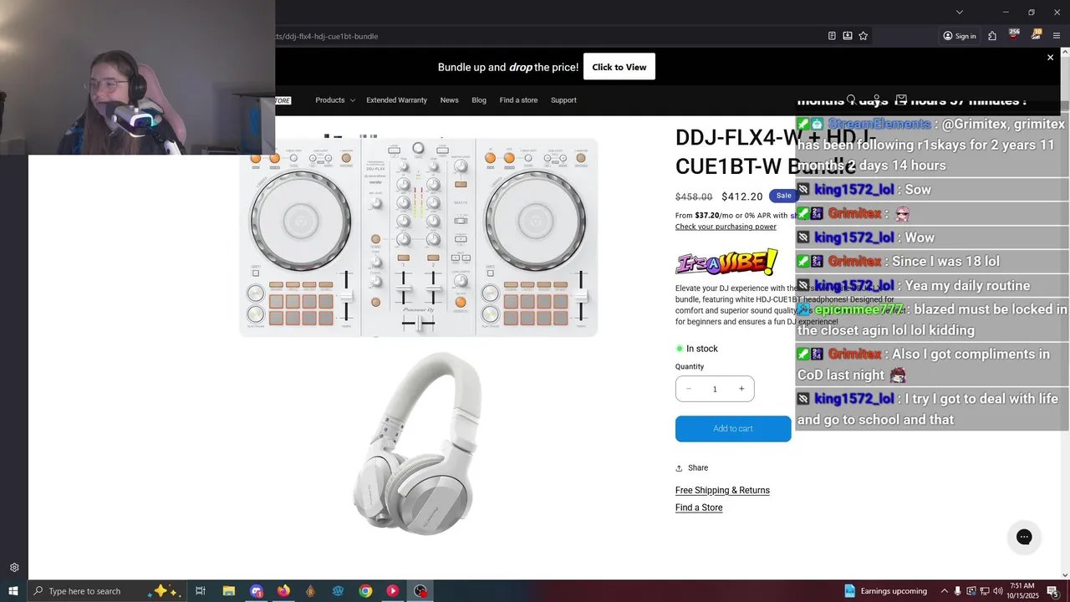Open the Windows Start menu
This screenshot has width=1070, height=602.
13,591
